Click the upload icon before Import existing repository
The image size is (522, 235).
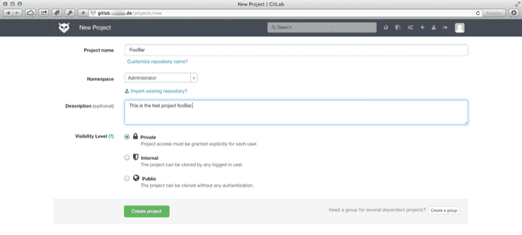point(127,91)
